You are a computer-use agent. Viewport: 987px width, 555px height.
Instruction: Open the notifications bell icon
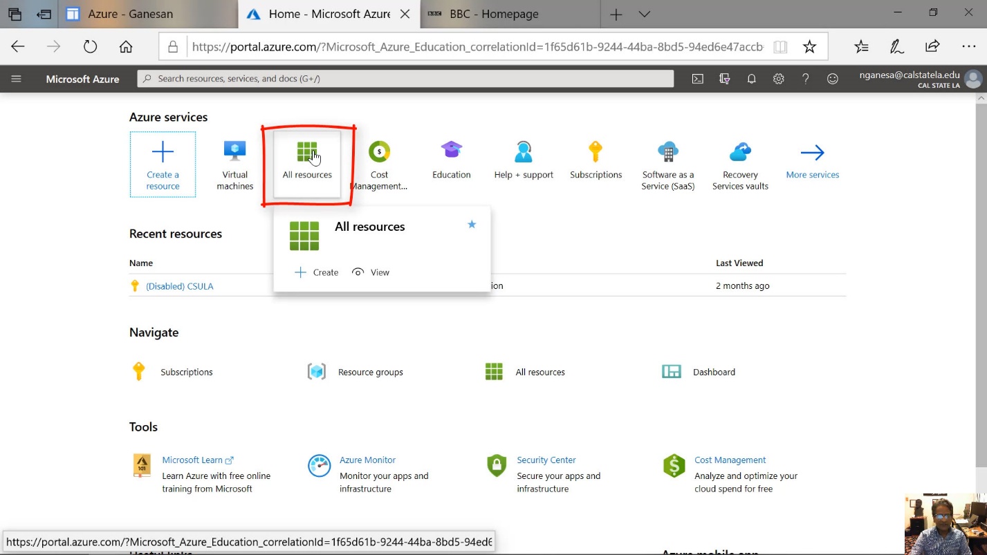(751, 79)
